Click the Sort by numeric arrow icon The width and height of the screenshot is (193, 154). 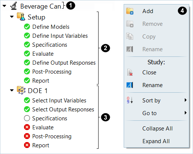[x=130, y=100]
